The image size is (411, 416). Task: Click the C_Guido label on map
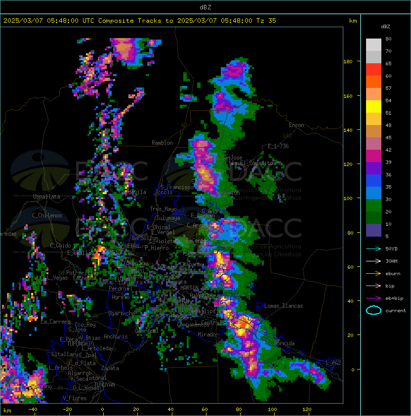coord(60,246)
